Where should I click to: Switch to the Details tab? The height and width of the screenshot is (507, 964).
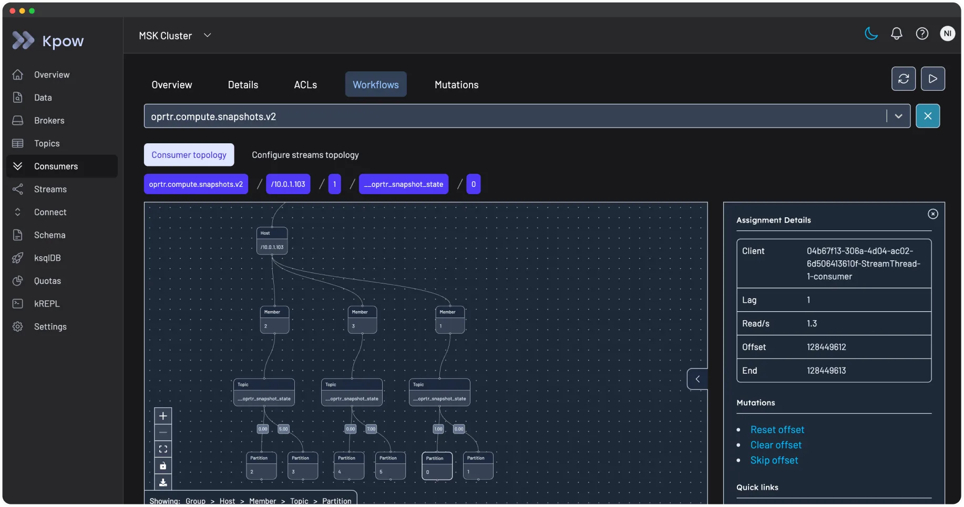click(x=243, y=85)
